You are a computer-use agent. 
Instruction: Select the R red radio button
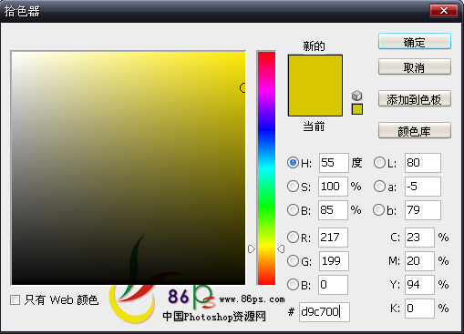(293, 238)
